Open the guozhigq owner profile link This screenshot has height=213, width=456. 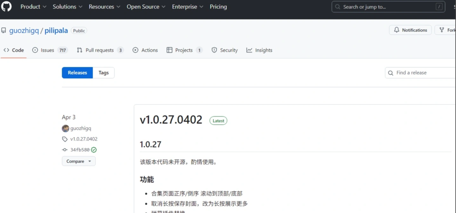24,30
